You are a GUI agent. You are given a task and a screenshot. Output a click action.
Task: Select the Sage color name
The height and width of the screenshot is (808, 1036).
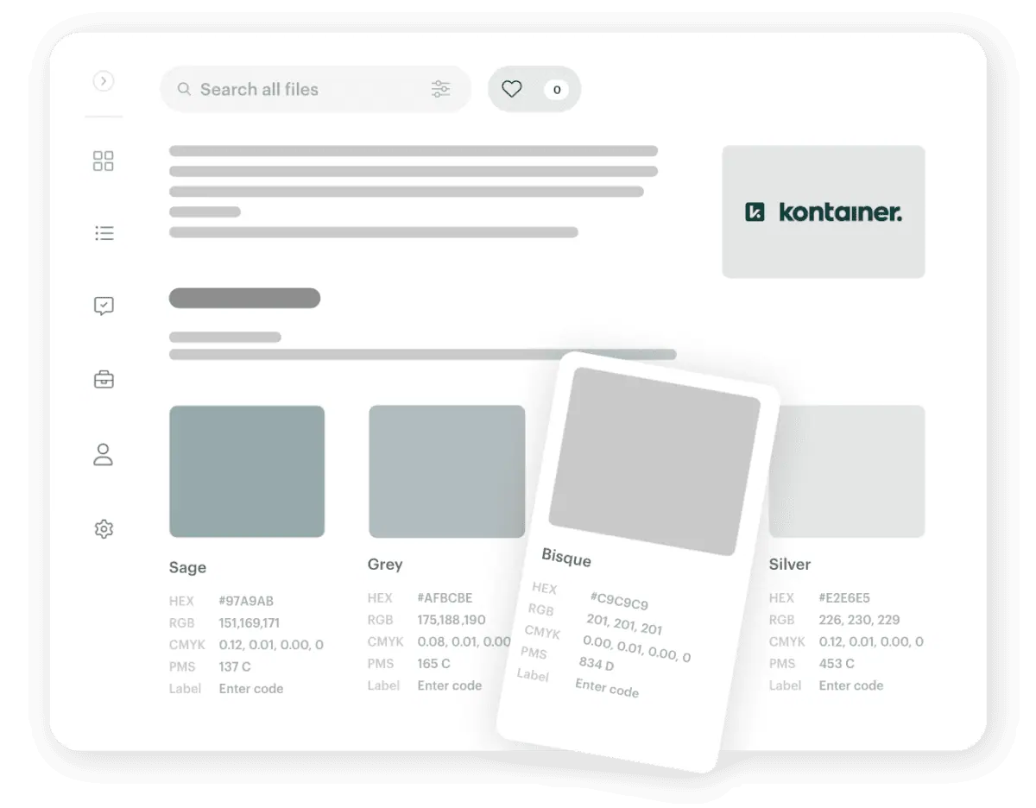point(186,567)
